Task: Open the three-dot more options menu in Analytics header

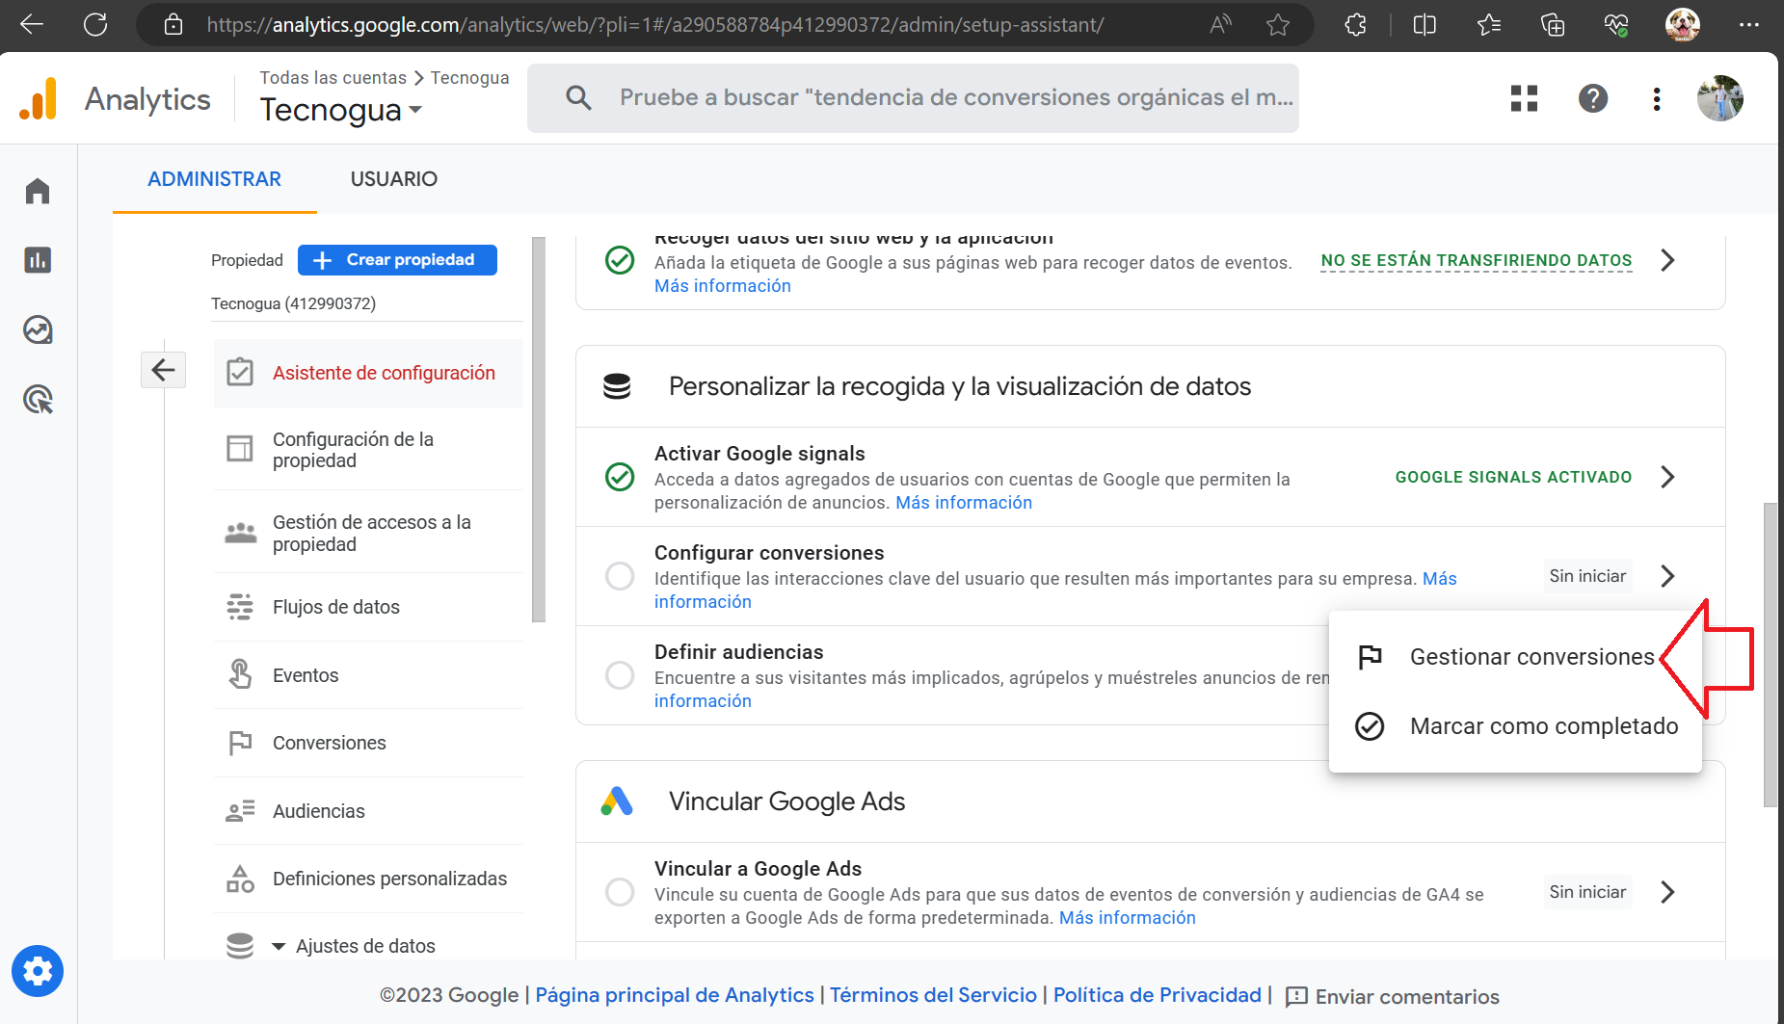Action: [x=1657, y=98]
